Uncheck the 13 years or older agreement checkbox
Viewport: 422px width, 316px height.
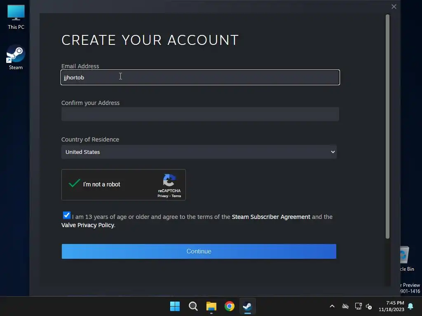66,216
